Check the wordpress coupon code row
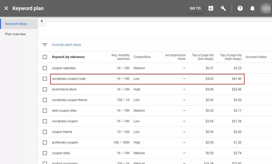The width and height of the screenshot is (272, 164). [45, 79]
